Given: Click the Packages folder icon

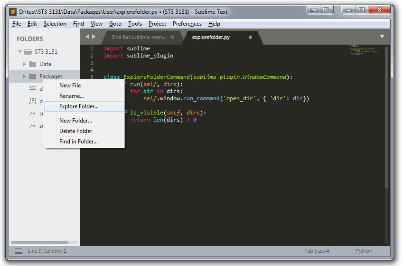Looking at the screenshot, I should tap(32, 76).
